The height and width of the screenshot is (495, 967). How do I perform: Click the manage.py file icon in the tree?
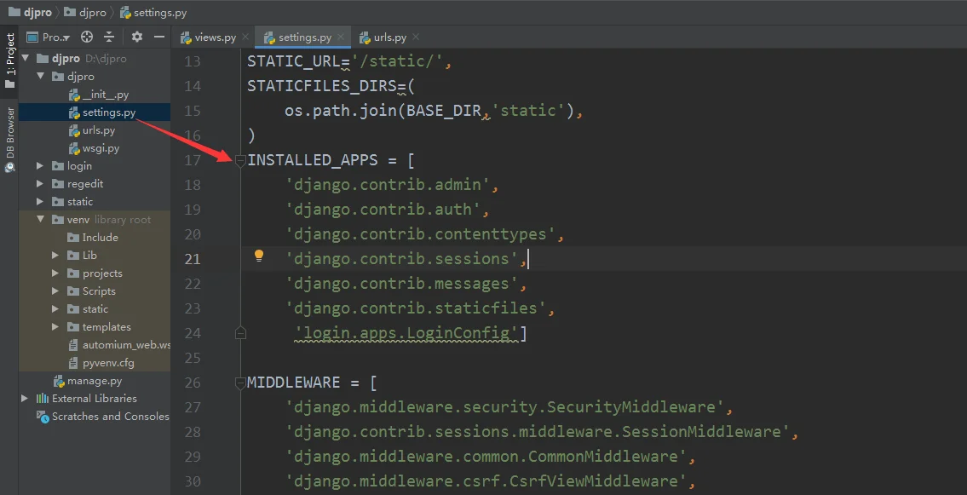tap(59, 381)
